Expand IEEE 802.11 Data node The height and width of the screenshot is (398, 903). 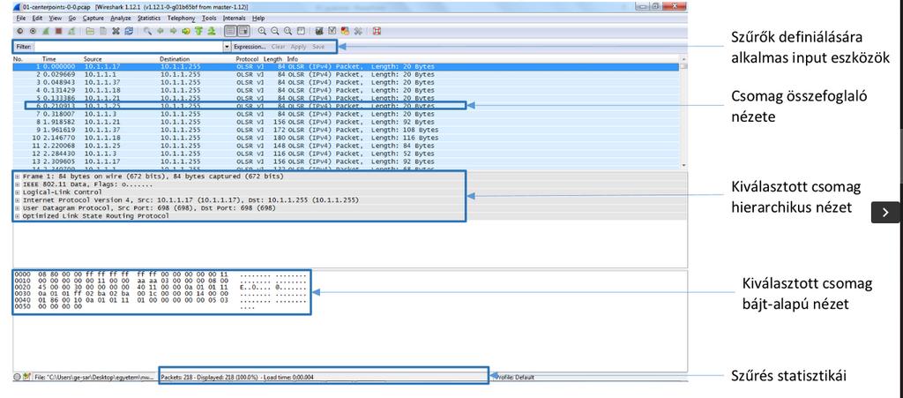point(18,184)
